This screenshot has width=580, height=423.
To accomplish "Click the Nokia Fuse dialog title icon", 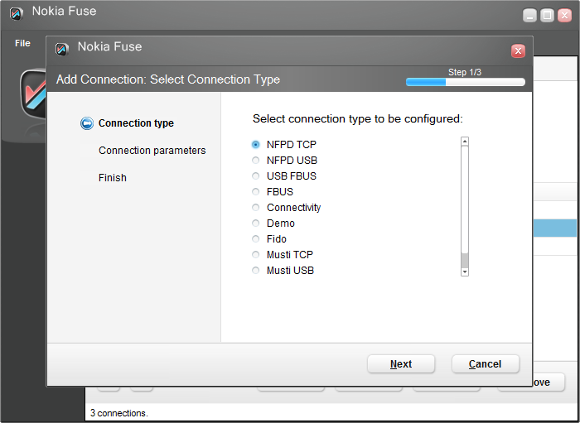I will 62,48.
